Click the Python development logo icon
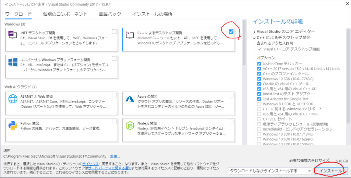The image size is (351, 178). (13, 126)
